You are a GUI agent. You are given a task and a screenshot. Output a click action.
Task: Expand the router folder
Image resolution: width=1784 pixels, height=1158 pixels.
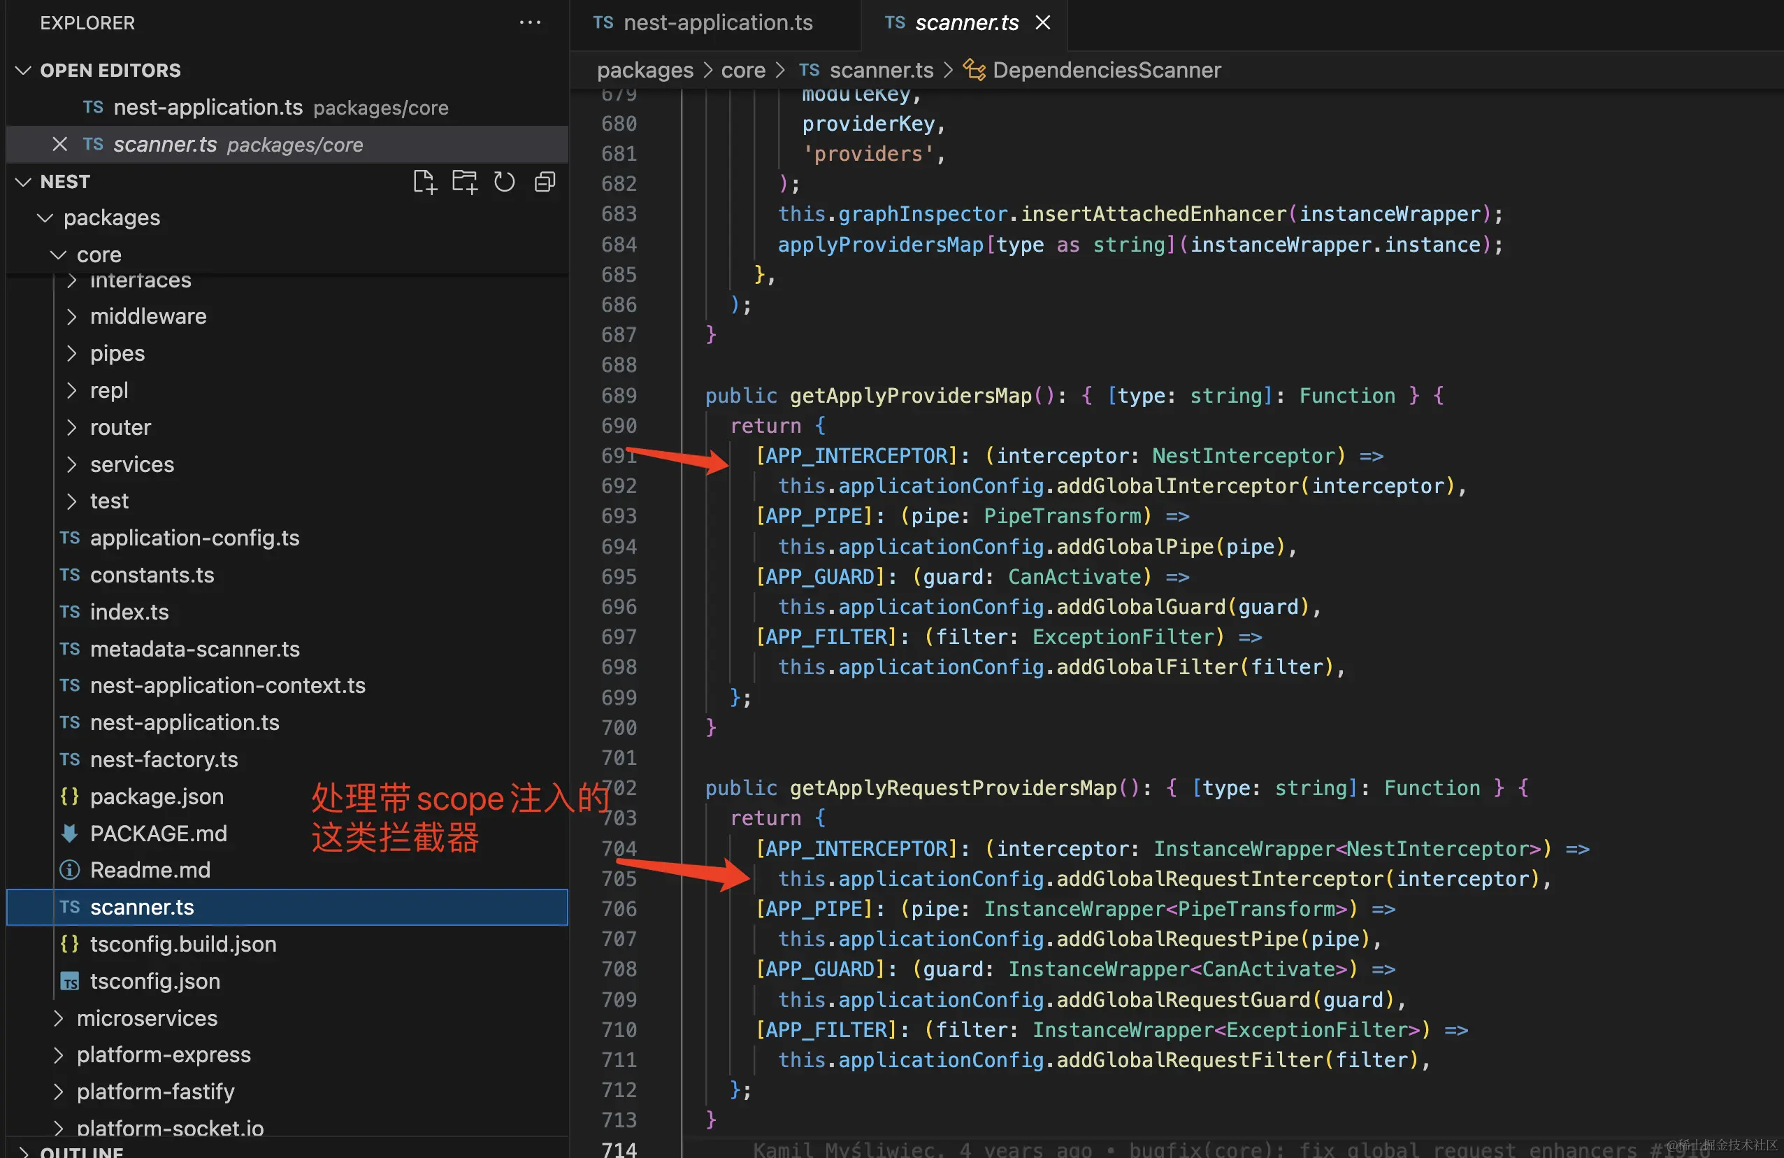click(72, 427)
